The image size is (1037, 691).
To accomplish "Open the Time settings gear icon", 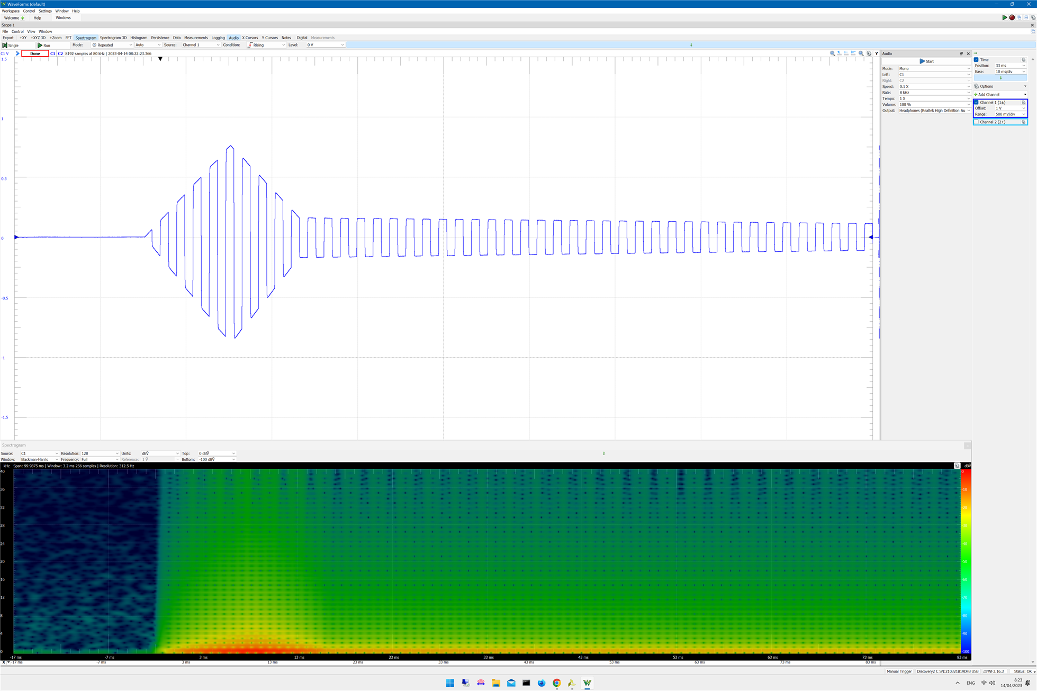I will pyautogui.click(x=1023, y=60).
